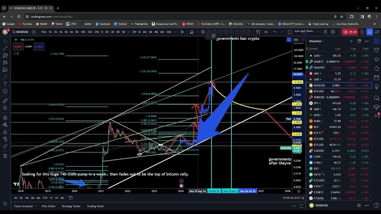
Task: Select the YTD date range
Action: 45,198
